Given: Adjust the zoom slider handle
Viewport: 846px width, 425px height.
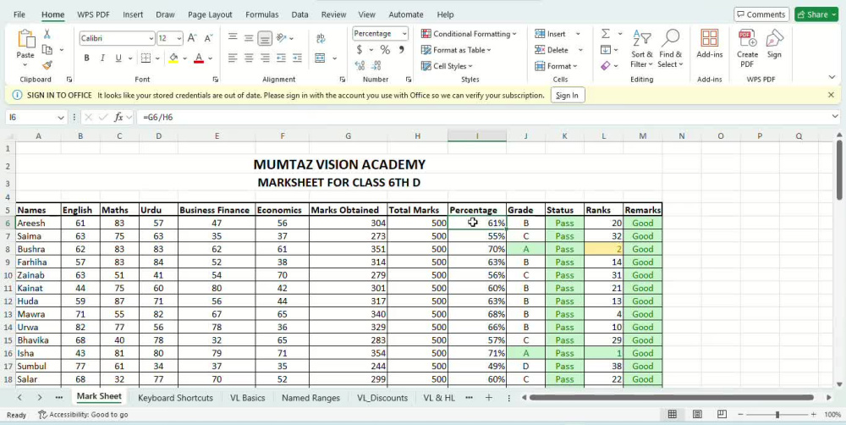Looking at the screenshot, I should (x=777, y=414).
